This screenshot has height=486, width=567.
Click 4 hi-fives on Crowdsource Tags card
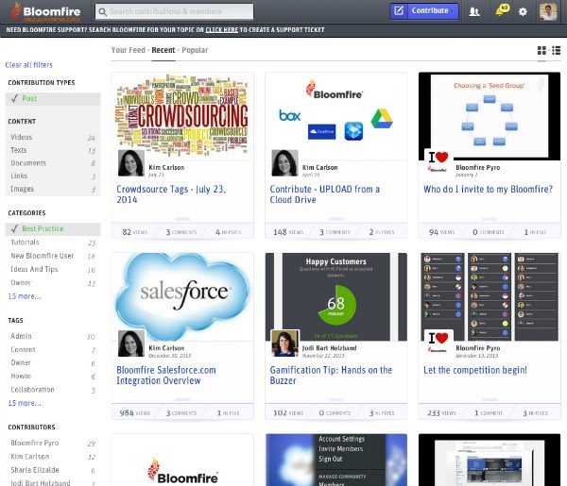[228, 232]
